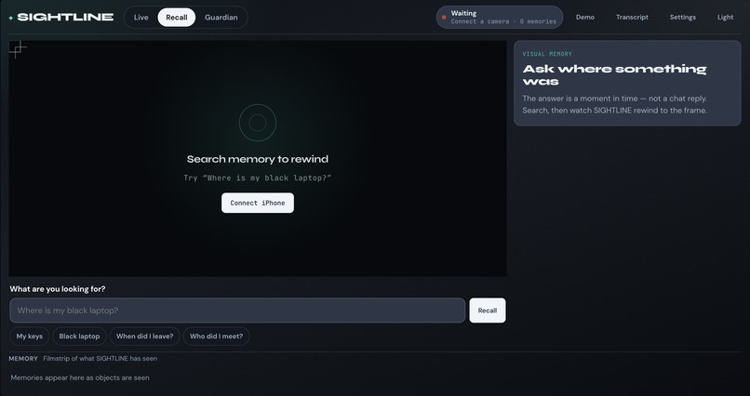Choose the 'My keys' suggestion chip
Viewport: 750px width, 396px height.
(x=30, y=337)
